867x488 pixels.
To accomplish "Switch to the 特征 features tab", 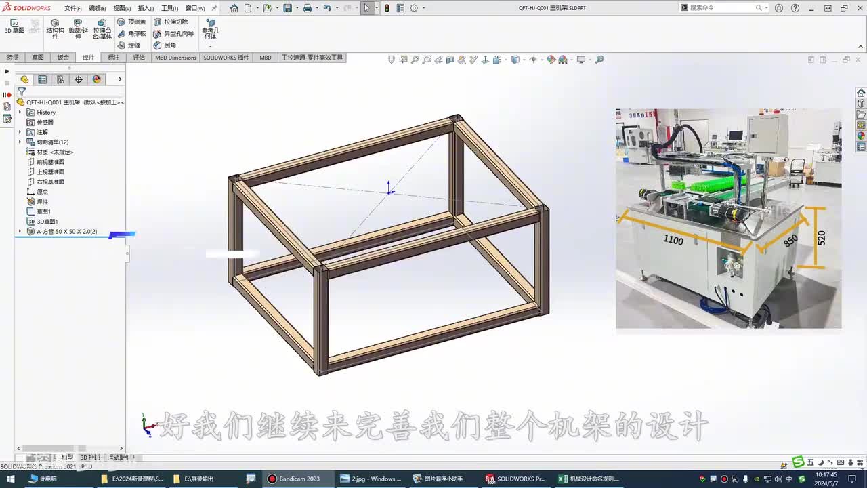I will [x=12, y=58].
